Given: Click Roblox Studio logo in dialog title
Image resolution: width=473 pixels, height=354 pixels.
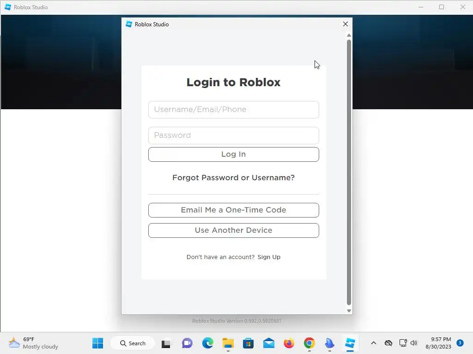Looking at the screenshot, I should [129, 24].
